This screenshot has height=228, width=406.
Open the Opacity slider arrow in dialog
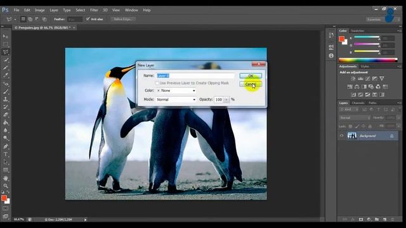tap(226, 99)
